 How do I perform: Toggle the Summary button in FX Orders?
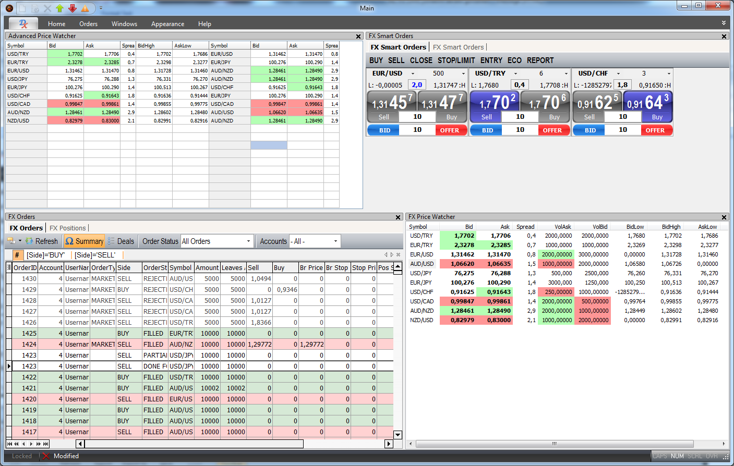(84, 241)
